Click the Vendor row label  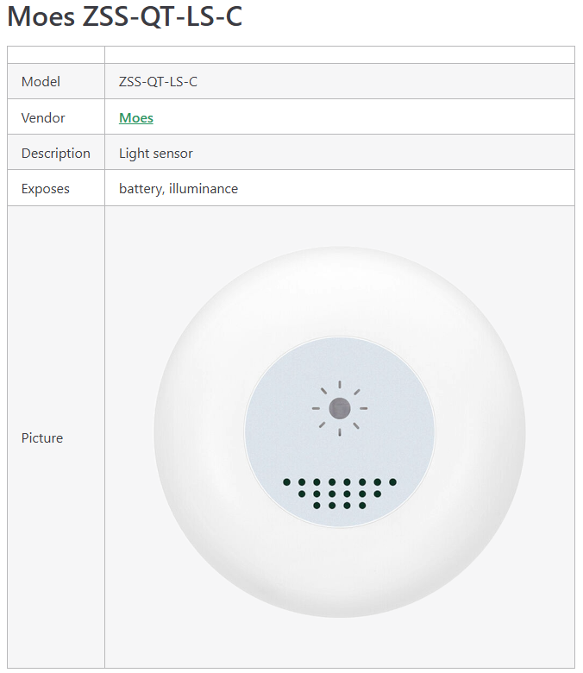[43, 117]
